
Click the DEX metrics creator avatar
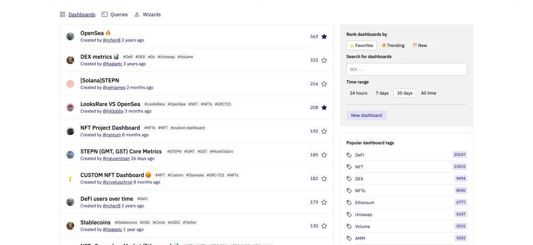[x=71, y=60]
